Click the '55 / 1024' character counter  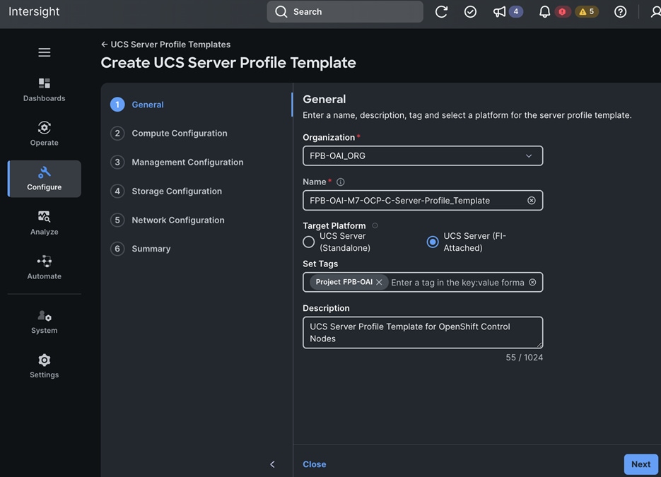pyautogui.click(x=524, y=358)
